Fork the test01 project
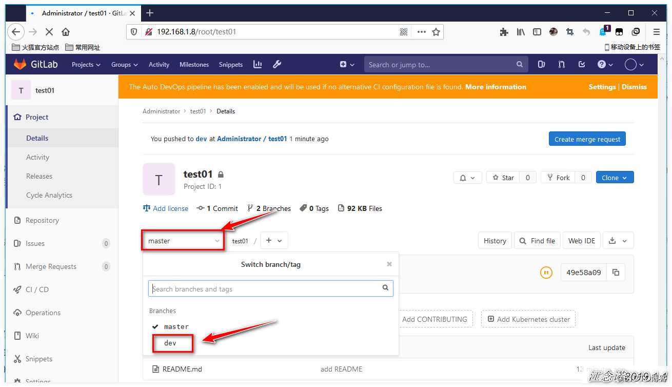Screen dimensions: 672x387 coord(558,178)
